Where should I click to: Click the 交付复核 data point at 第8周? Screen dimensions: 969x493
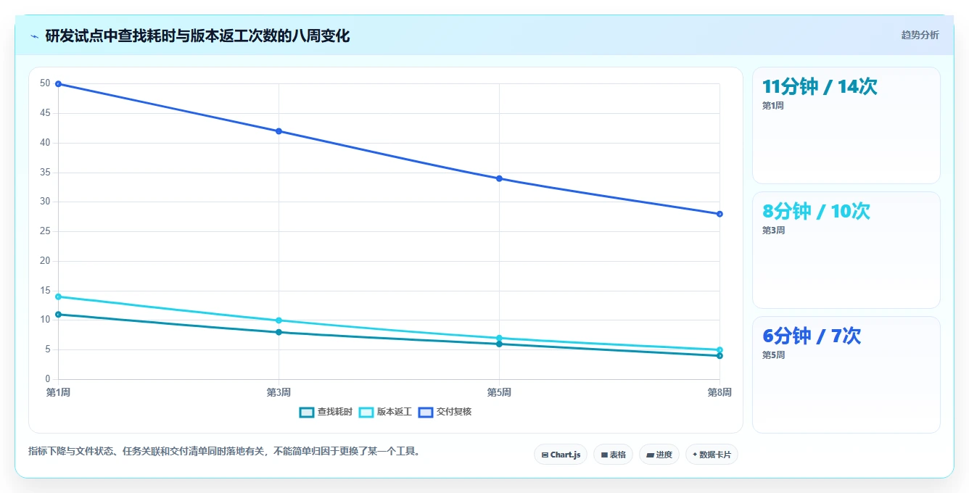(719, 214)
